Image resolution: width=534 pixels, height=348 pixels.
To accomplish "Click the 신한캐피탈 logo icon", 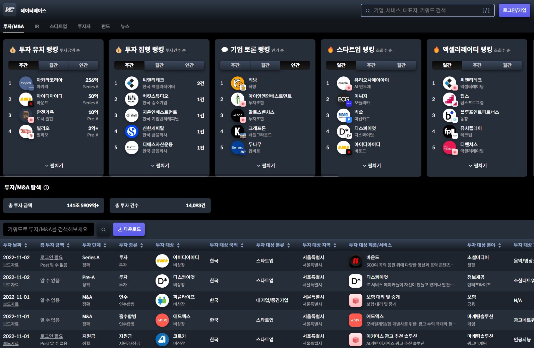I will coord(132,131).
